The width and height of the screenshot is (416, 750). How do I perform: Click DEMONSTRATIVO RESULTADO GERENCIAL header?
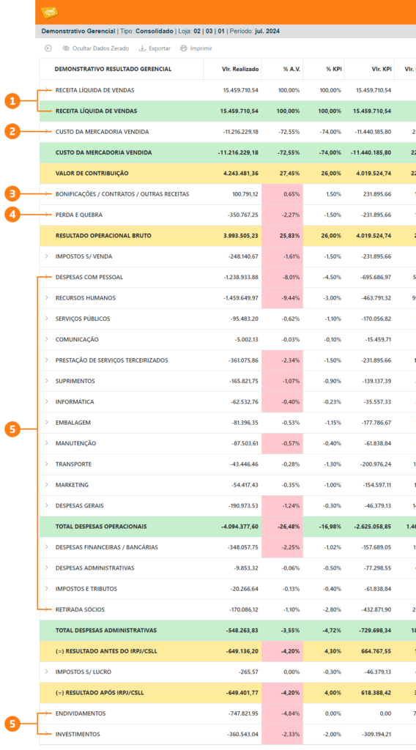click(x=113, y=69)
